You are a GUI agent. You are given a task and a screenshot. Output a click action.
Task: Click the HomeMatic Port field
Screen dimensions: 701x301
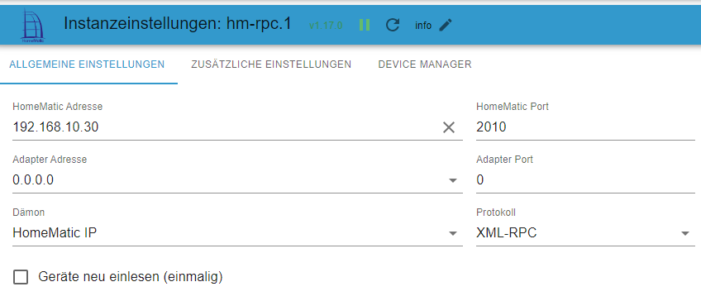pos(585,127)
